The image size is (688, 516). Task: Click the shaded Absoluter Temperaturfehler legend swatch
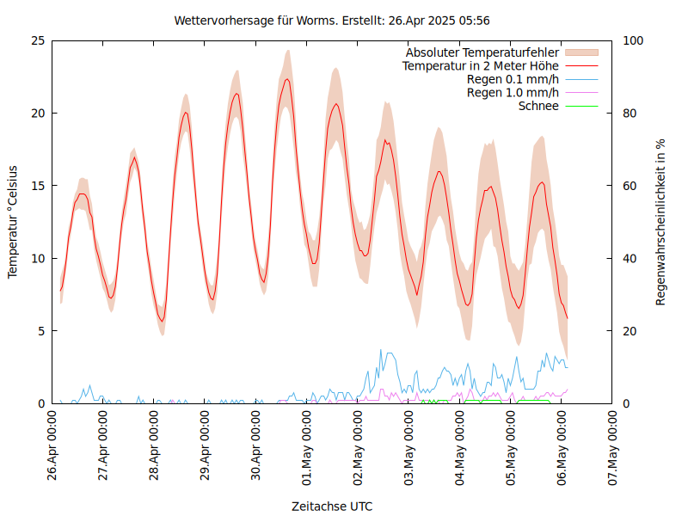(x=580, y=52)
